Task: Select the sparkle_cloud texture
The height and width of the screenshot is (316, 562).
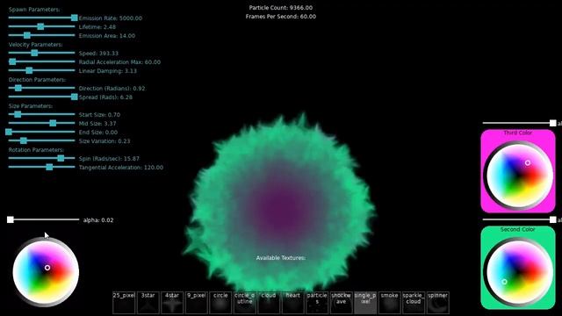Action: [x=414, y=303]
